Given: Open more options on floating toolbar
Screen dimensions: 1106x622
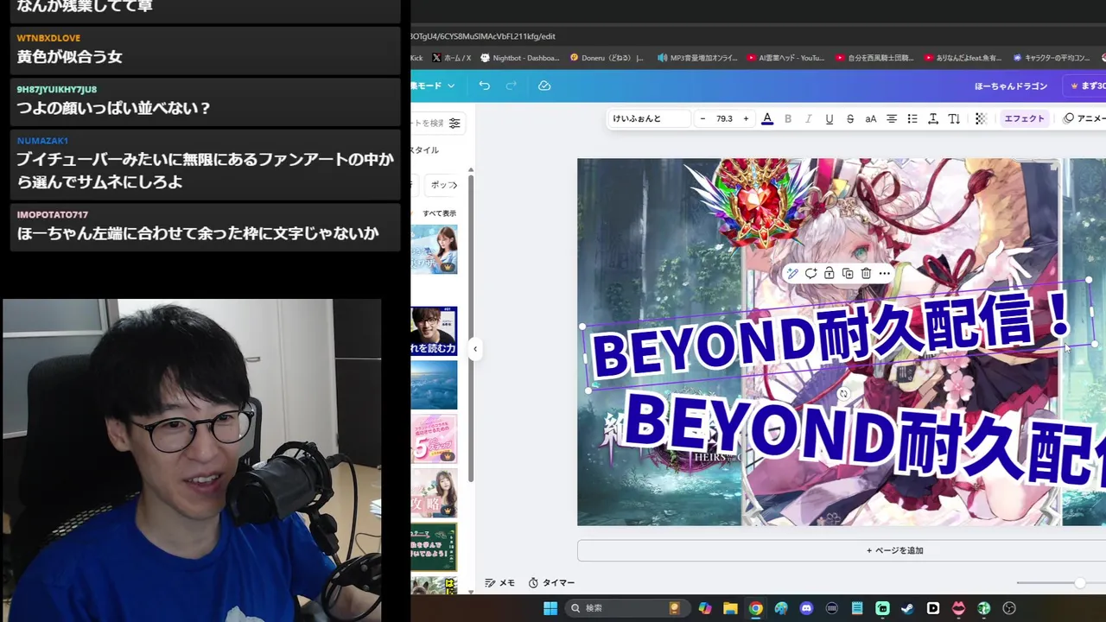Looking at the screenshot, I should (884, 274).
